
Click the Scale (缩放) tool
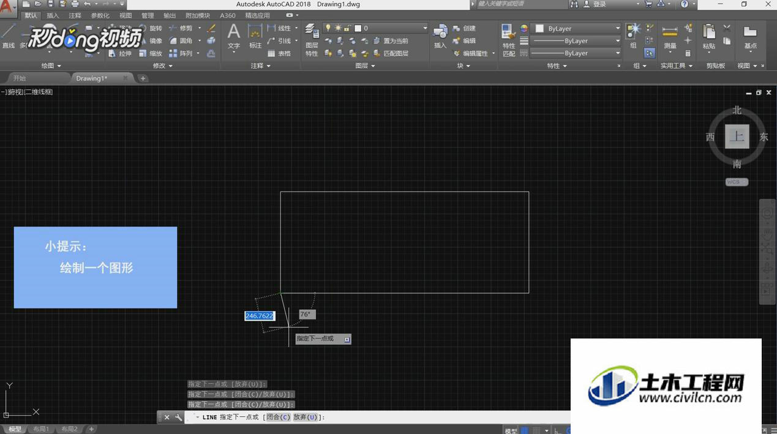click(151, 54)
